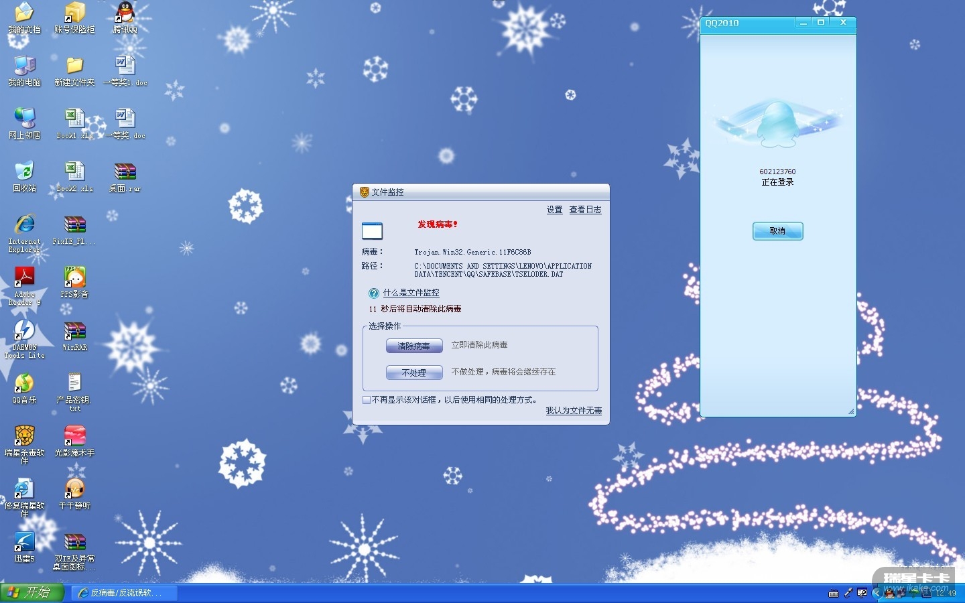Image resolution: width=965 pixels, height=603 pixels.
Task: Open the 我的文档 desktop icon
Action: (24, 17)
